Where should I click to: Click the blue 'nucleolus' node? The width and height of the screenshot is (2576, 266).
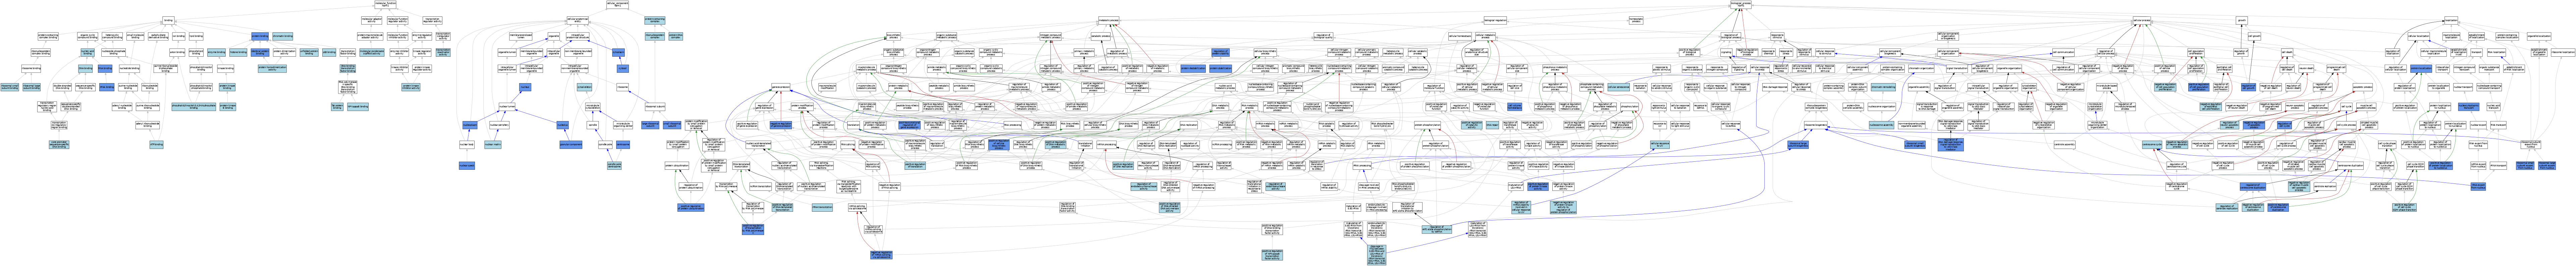[563, 125]
